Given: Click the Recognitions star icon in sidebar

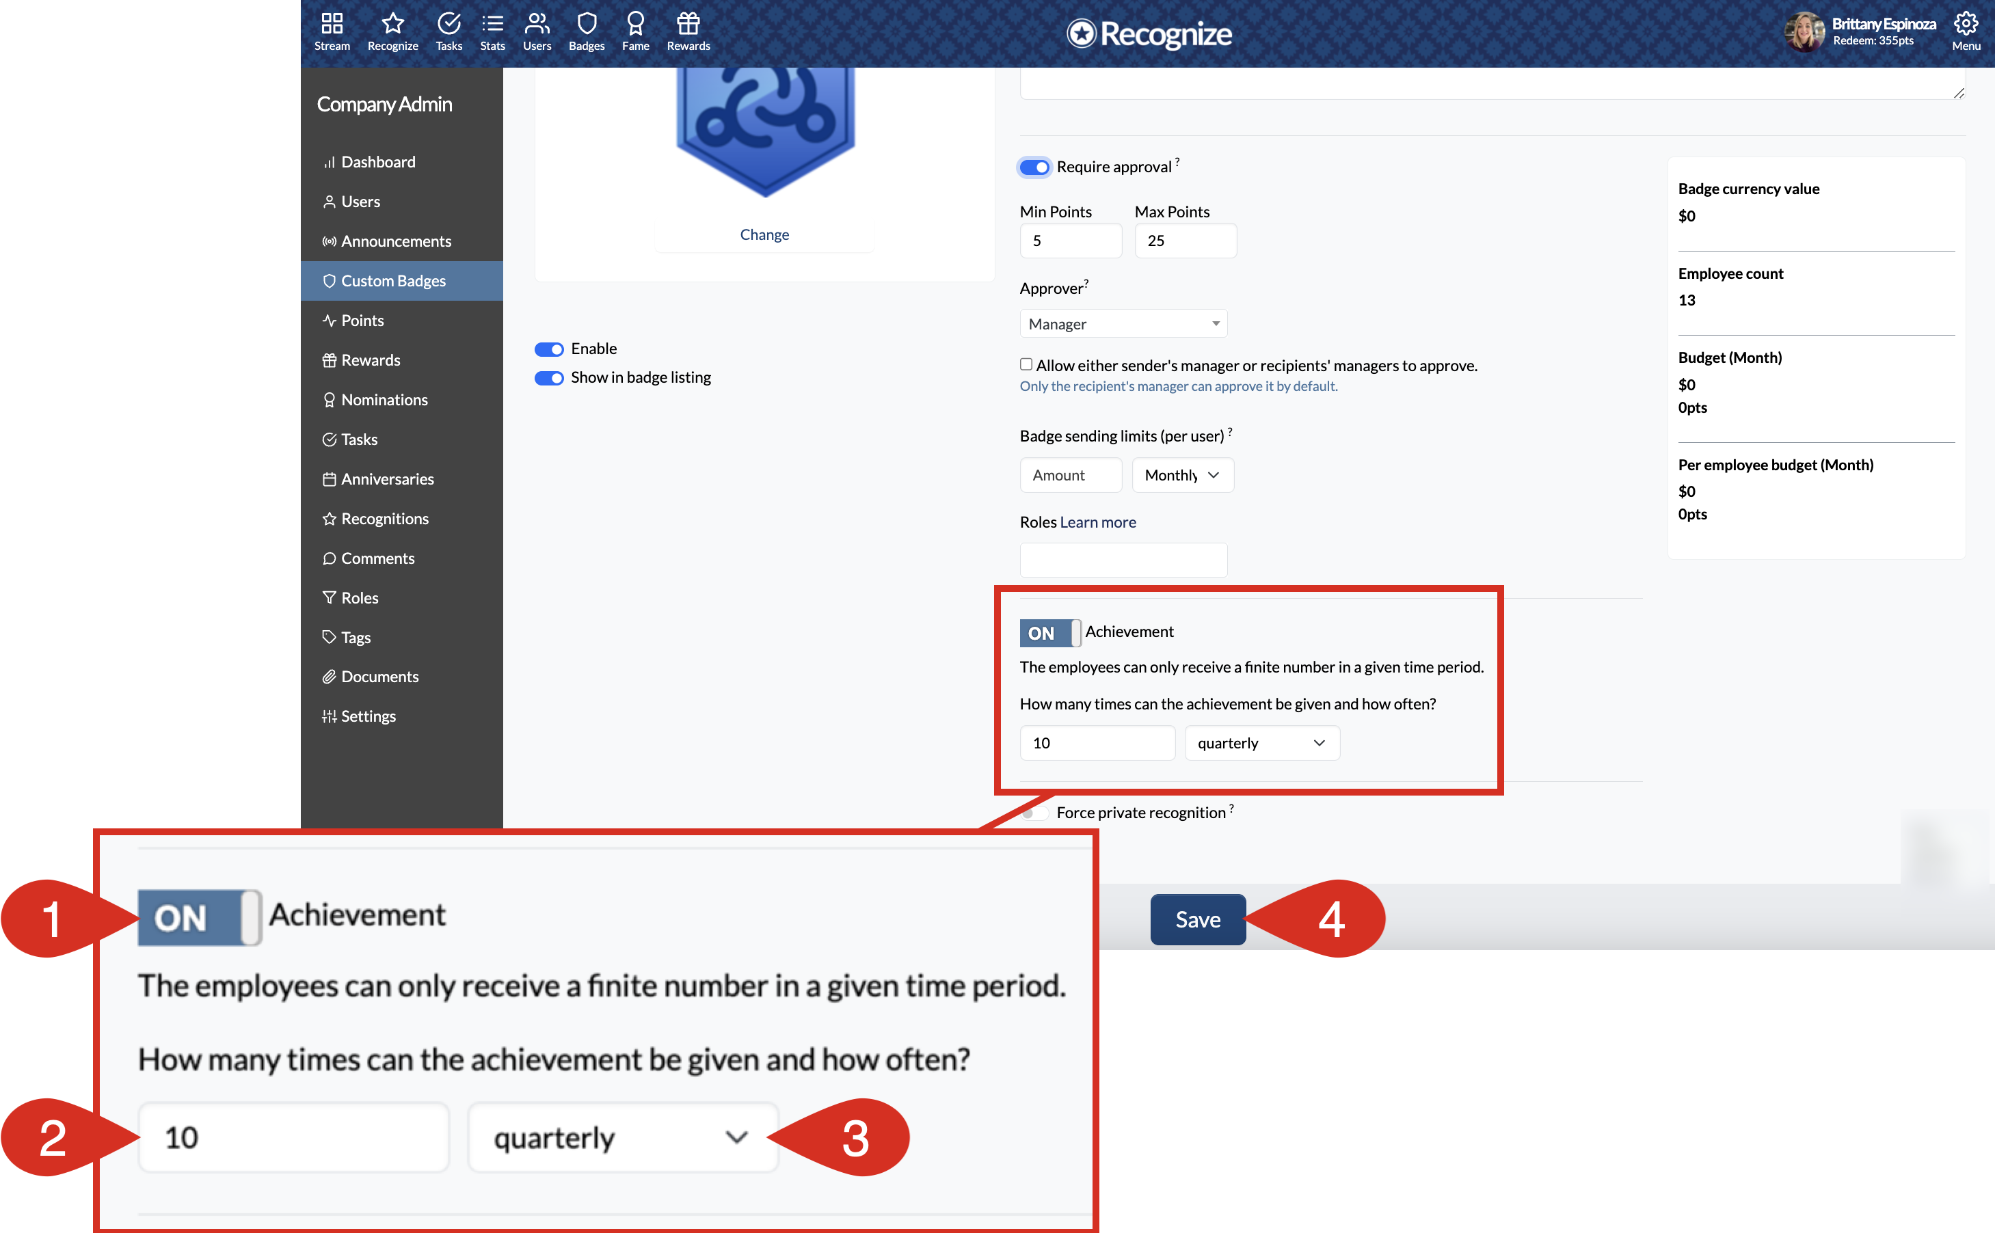Looking at the screenshot, I should [x=330, y=519].
